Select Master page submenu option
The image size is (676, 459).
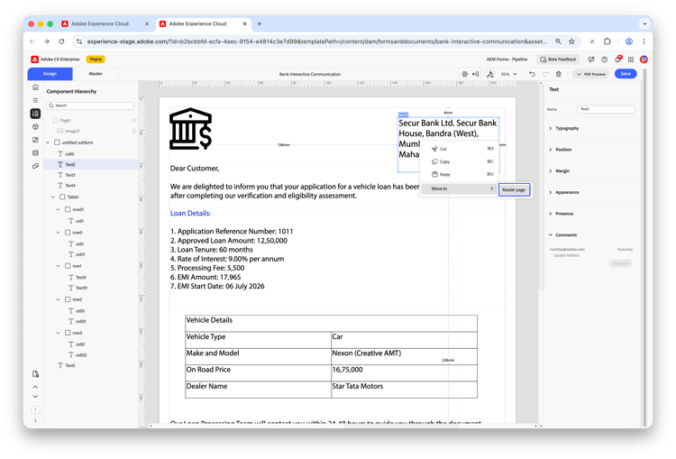[514, 189]
